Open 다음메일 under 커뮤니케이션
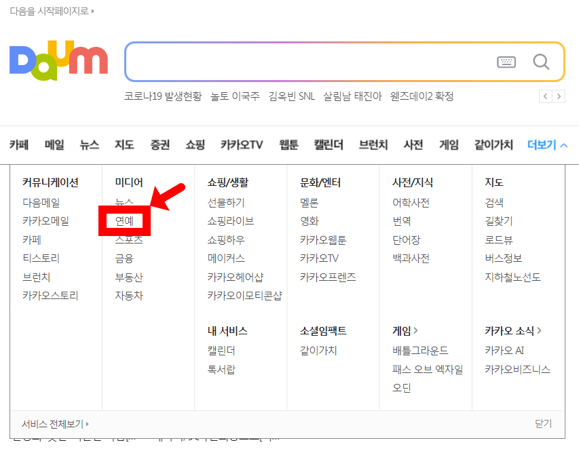 [x=41, y=203]
